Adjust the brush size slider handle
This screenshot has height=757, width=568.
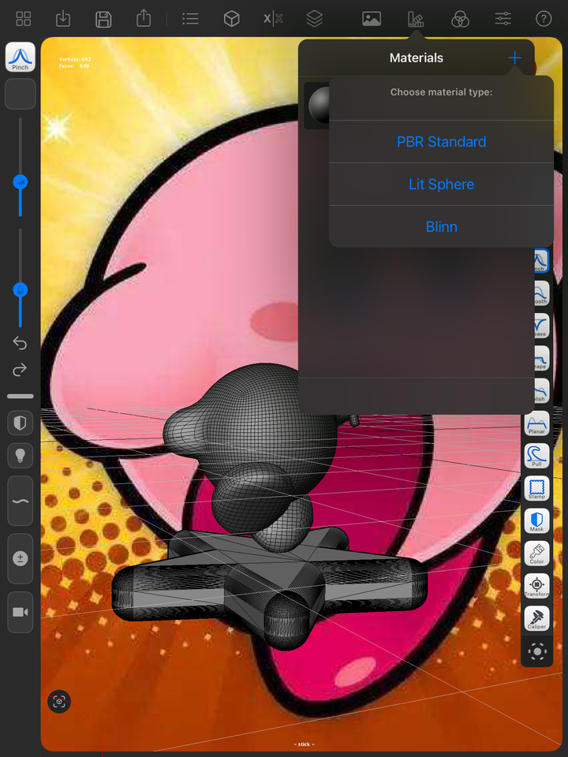21,182
